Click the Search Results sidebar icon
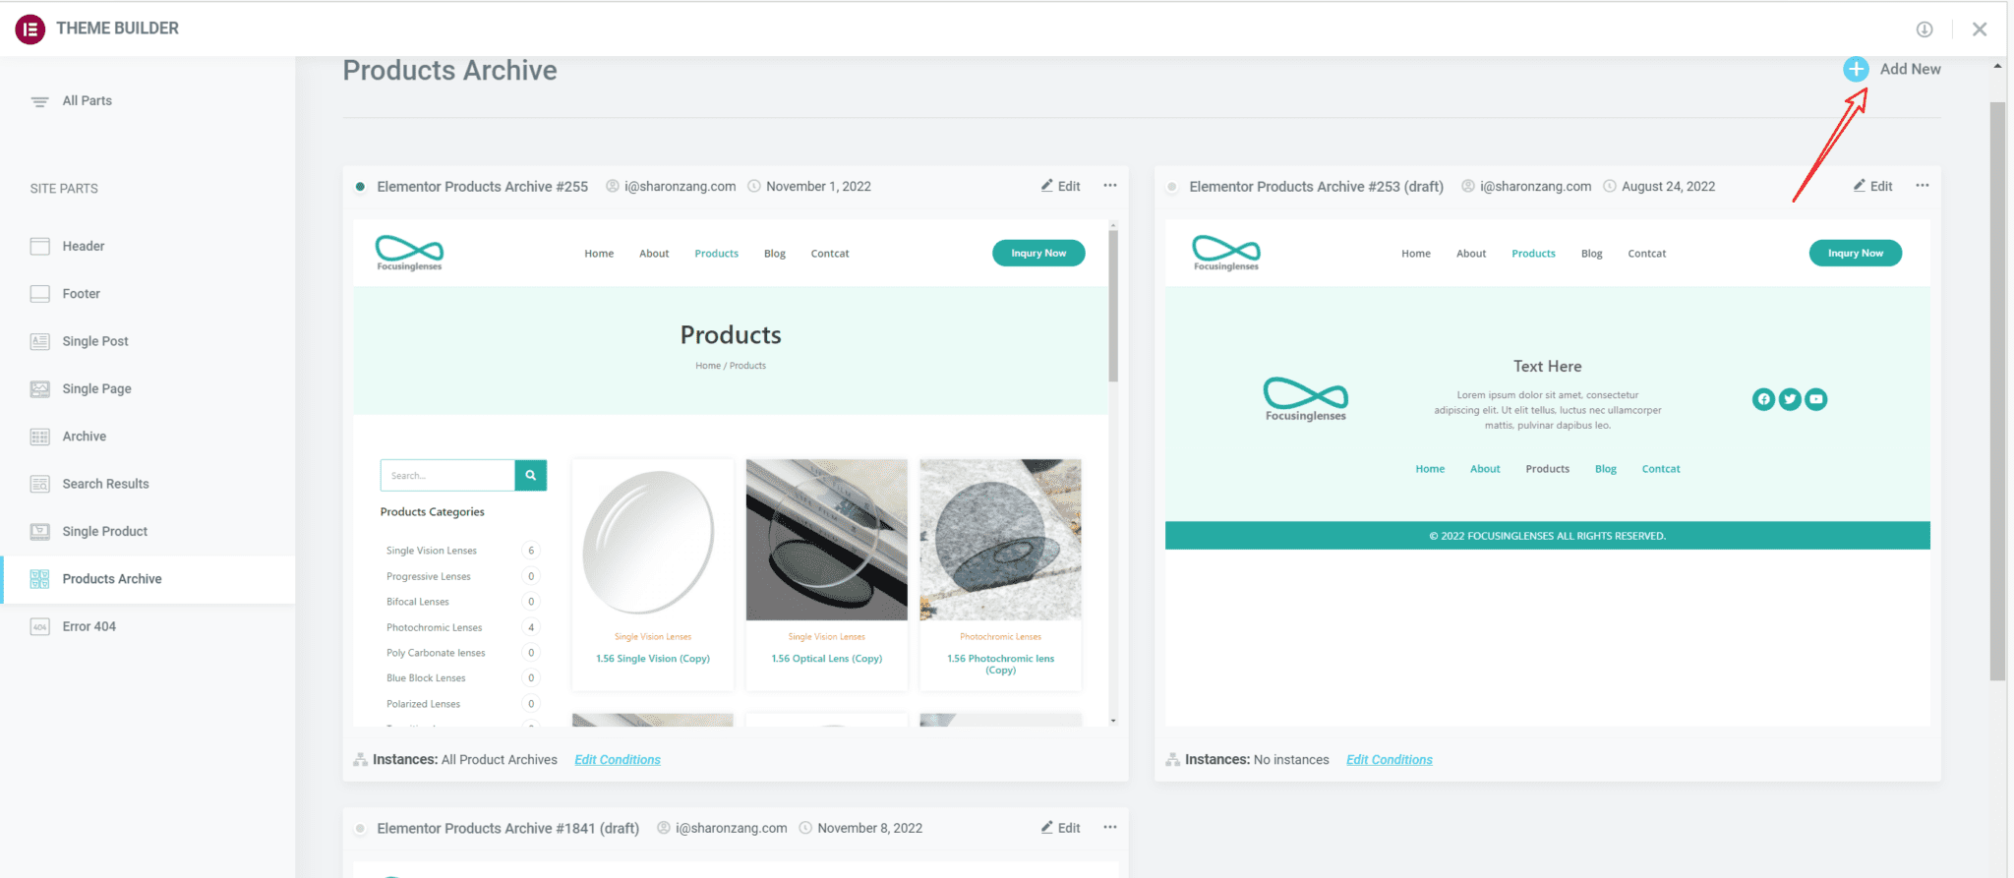Screen dimensions: 2014x878 [x=39, y=485]
